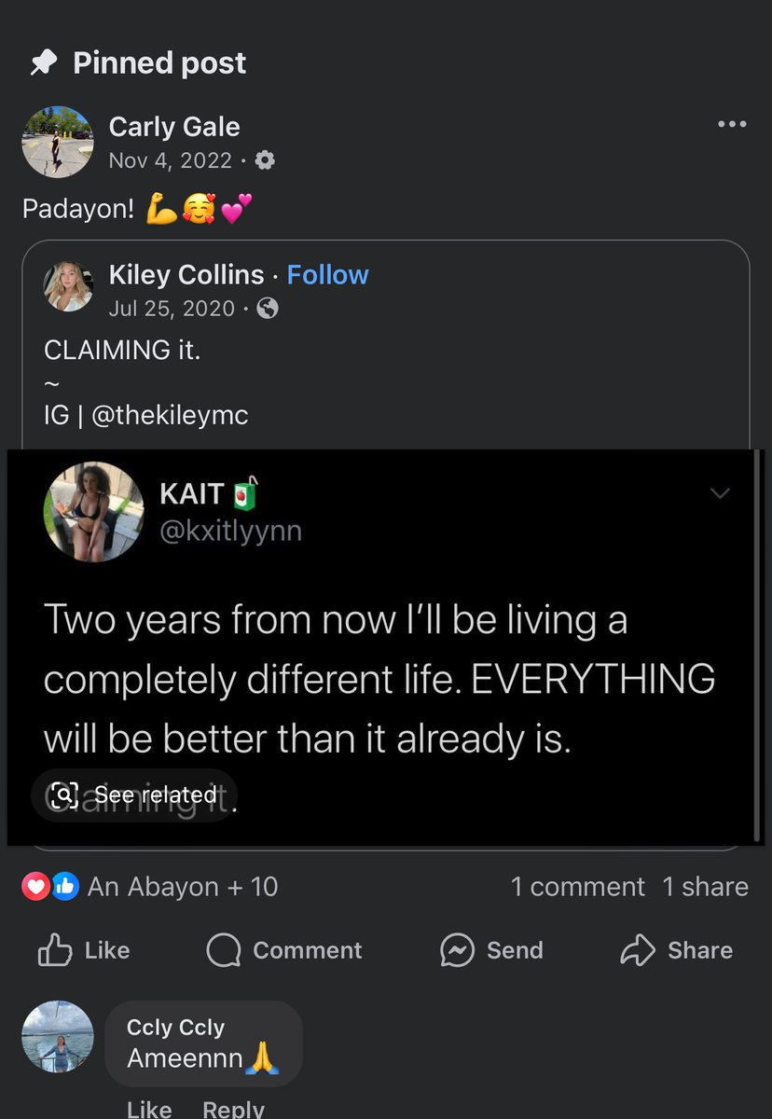This screenshot has height=1119, width=772.
Task: Tap the Share arrow icon
Action: point(638,949)
